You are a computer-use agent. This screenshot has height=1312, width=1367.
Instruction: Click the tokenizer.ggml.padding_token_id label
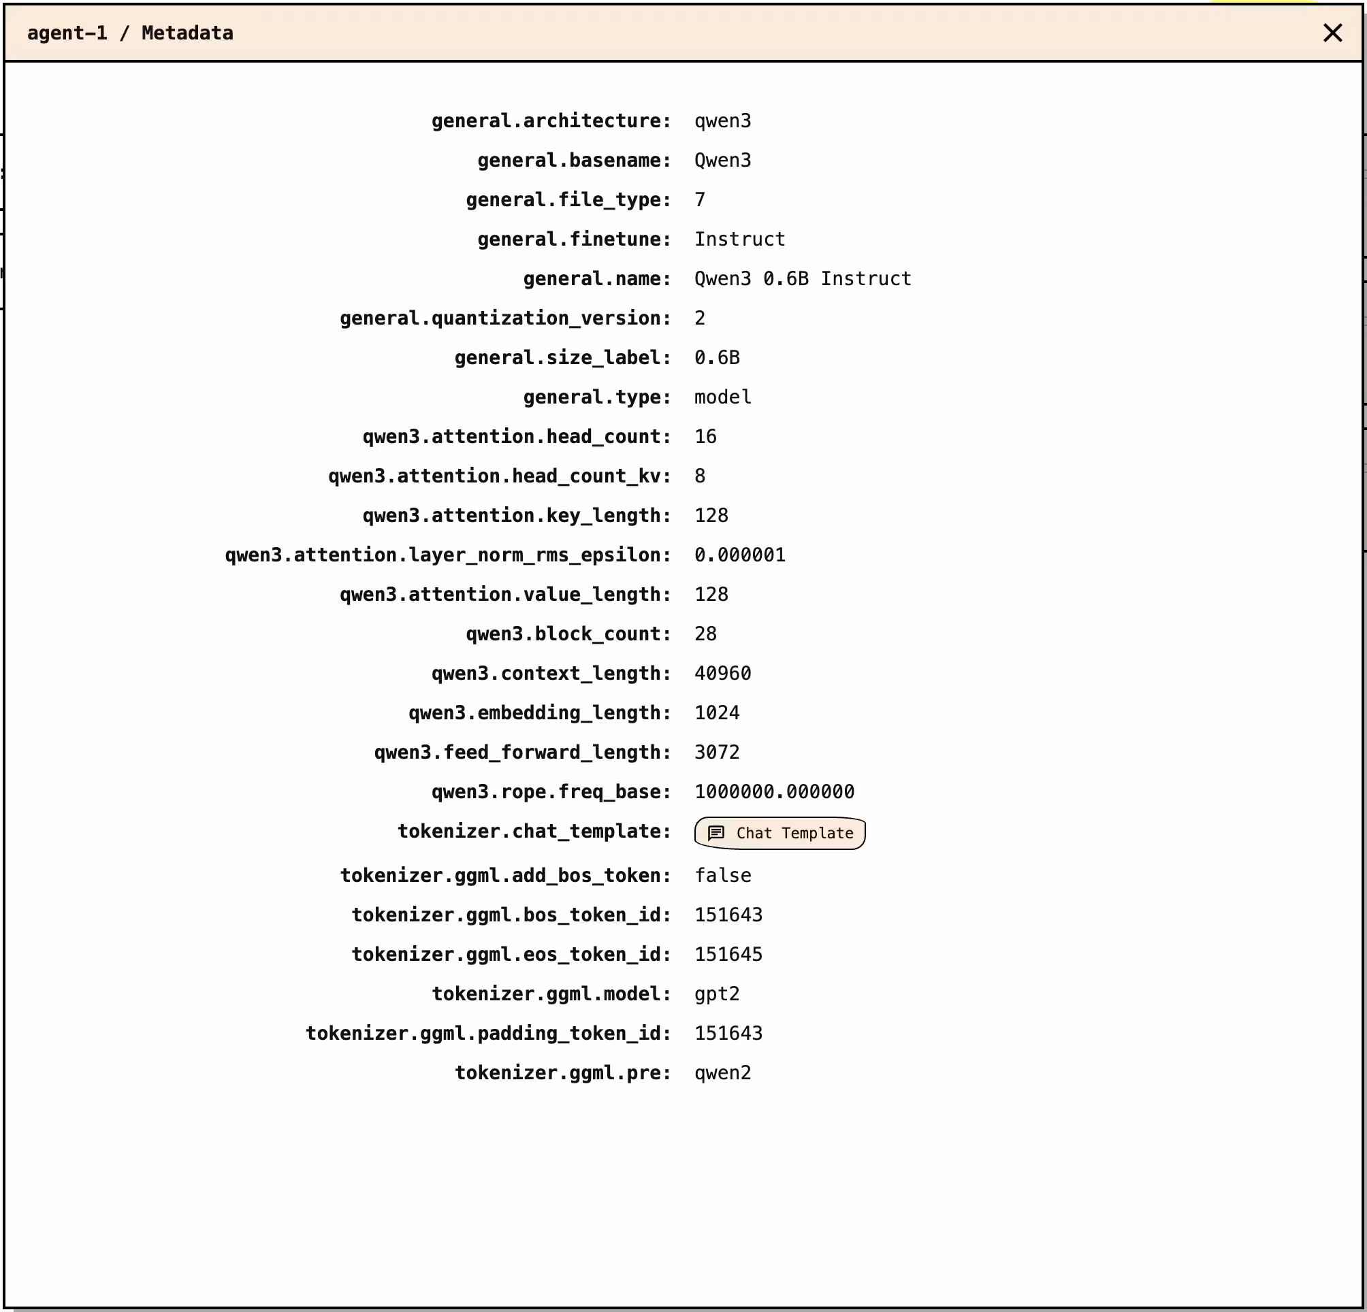488,1034
